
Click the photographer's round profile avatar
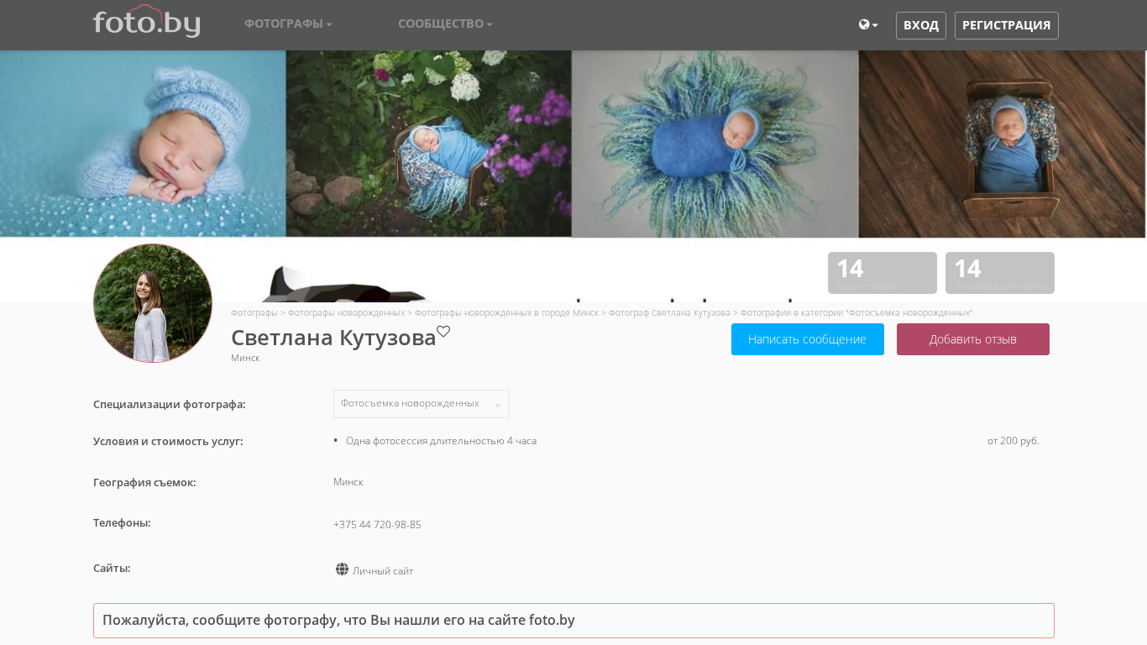click(x=153, y=303)
